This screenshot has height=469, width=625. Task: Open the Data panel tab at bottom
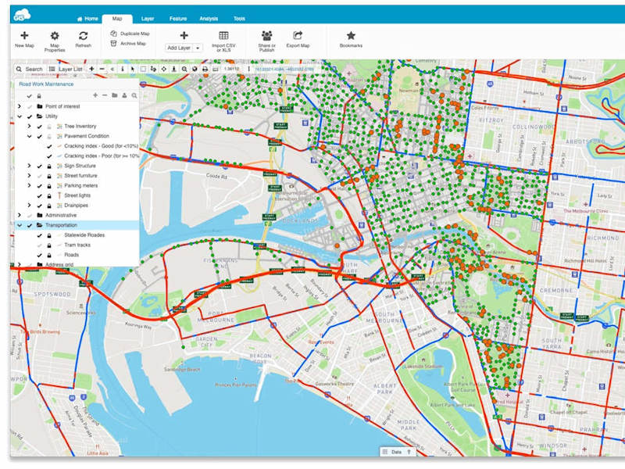(x=397, y=452)
